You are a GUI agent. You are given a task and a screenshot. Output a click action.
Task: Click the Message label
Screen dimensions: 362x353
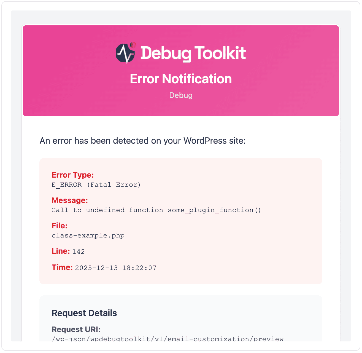[70, 200]
